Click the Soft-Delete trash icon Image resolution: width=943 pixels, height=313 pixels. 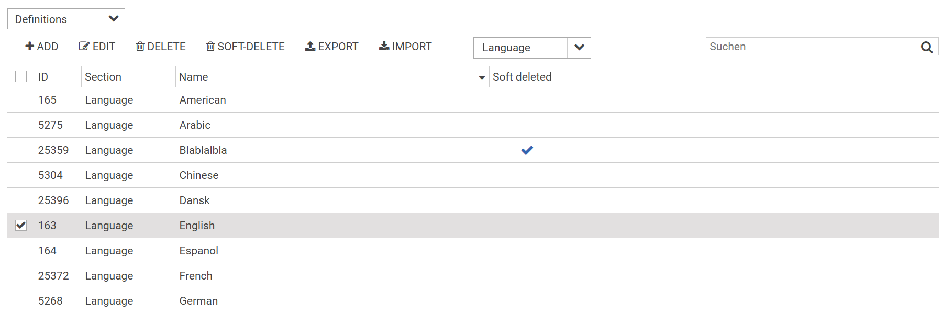coord(210,47)
